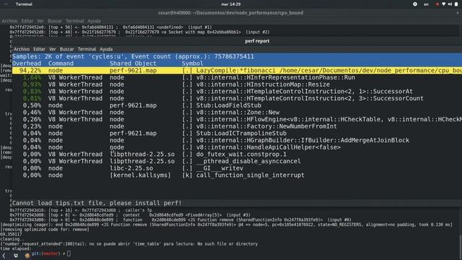Open Buscar menu in background terminal window
This screenshot has height=260, width=462.
click(x=55, y=21)
